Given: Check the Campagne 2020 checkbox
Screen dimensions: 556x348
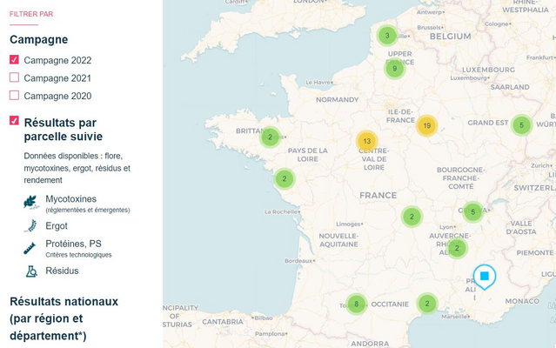Looking at the screenshot, I should (x=14, y=96).
